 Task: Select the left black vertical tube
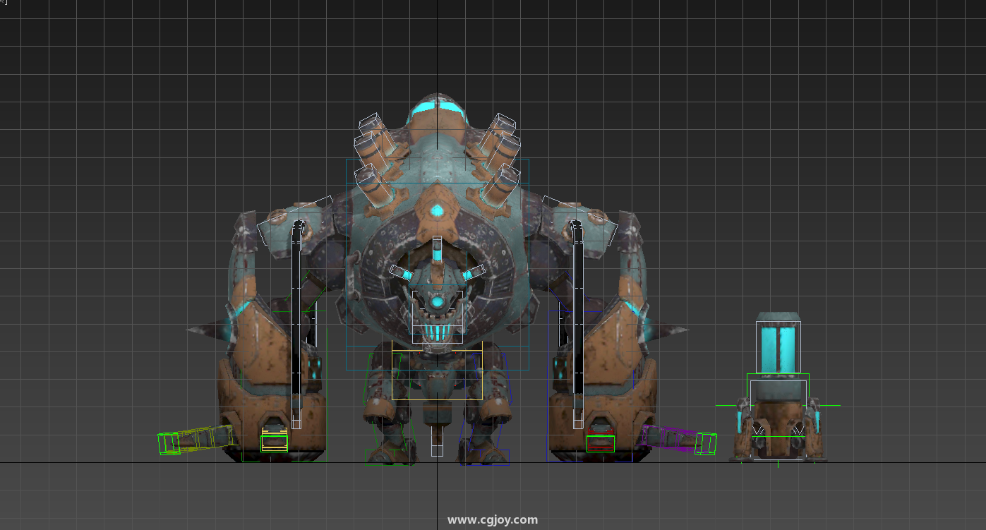[x=297, y=325]
